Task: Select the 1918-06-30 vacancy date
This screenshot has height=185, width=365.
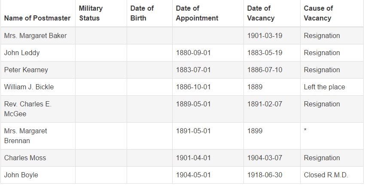Action: [x=265, y=175]
